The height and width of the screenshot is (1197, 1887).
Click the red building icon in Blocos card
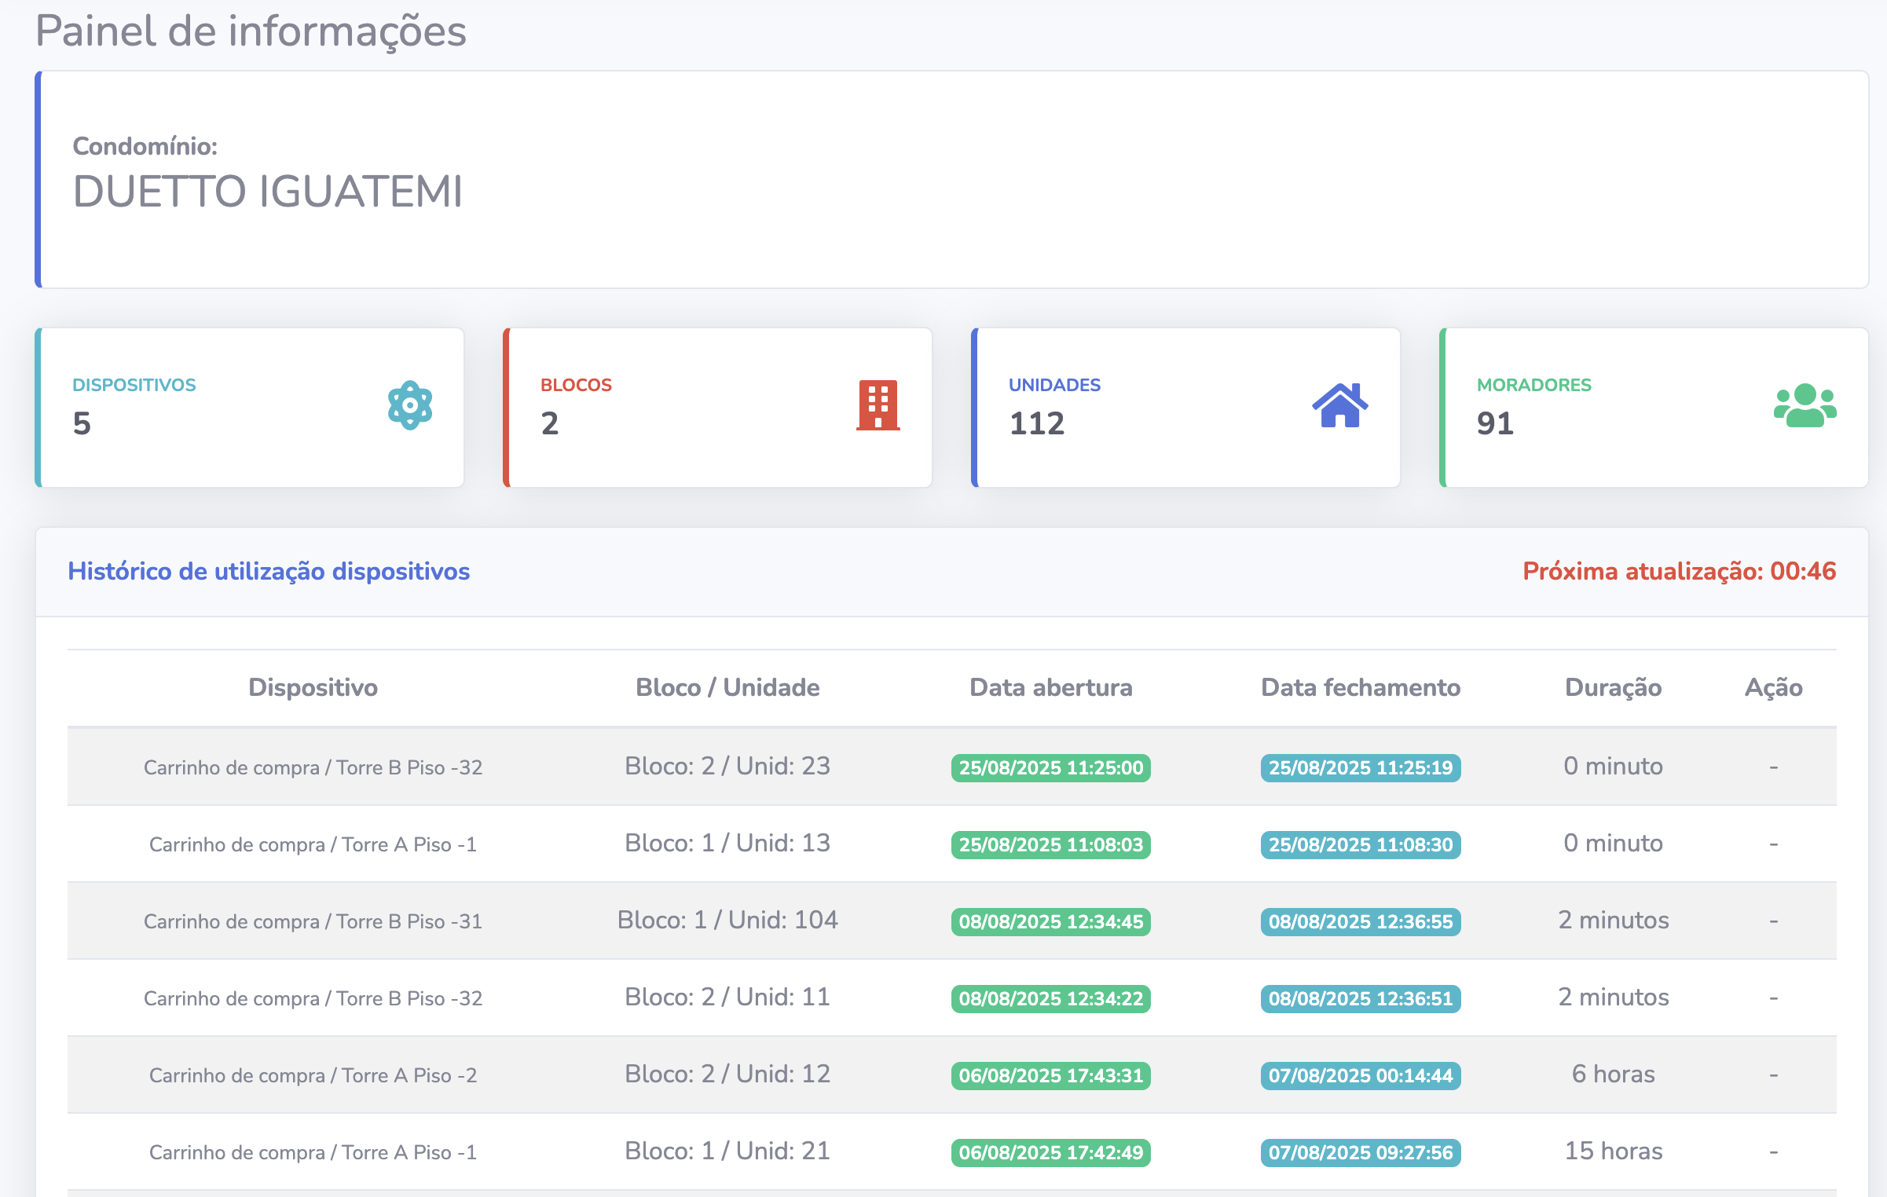[878, 405]
